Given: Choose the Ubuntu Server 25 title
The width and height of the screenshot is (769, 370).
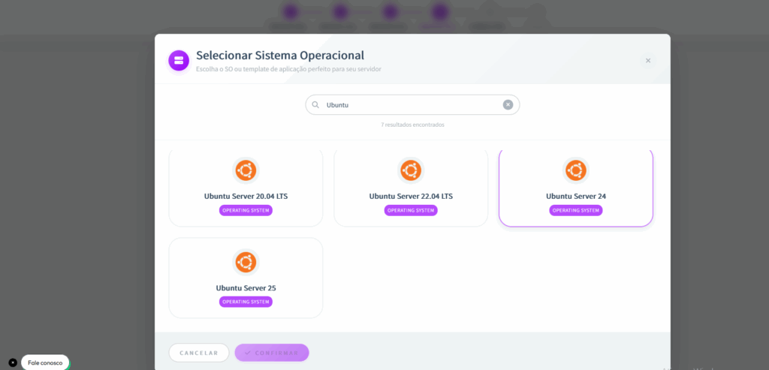Looking at the screenshot, I should tap(246, 287).
